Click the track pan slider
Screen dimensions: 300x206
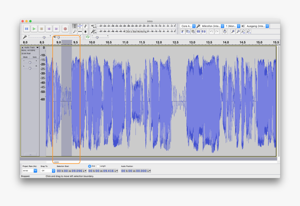pyautogui.click(x=30, y=68)
